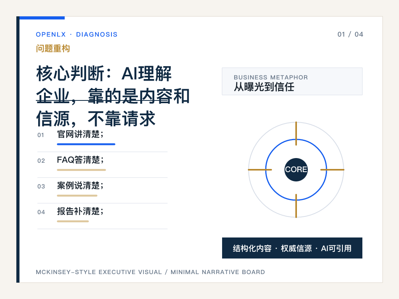Click the page indicator '01 / 04'
The height and width of the screenshot is (299, 399).
tap(350, 34)
